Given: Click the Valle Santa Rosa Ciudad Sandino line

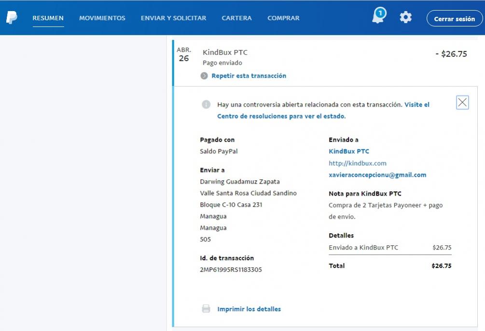Looking at the screenshot, I should pyautogui.click(x=248, y=193).
